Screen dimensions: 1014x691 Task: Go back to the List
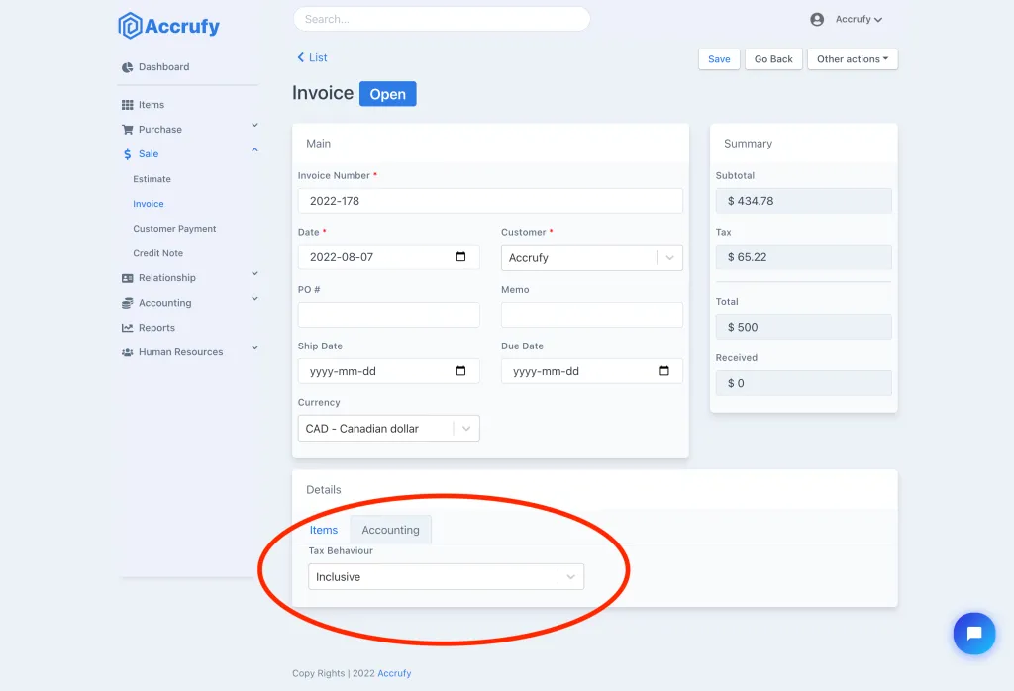pos(312,57)
